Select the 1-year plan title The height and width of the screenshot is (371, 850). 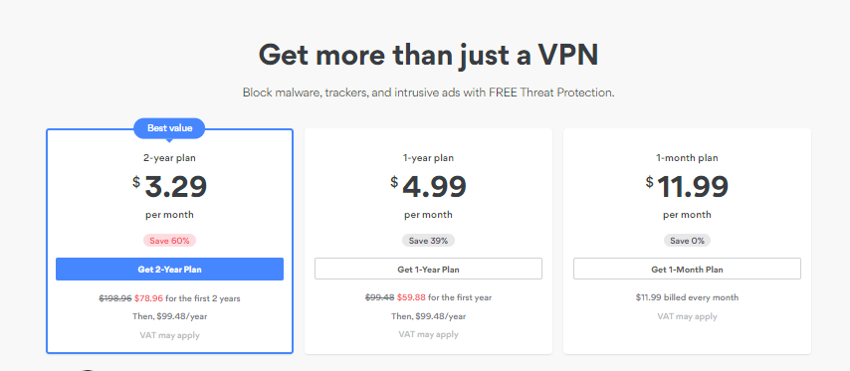click(428, 158)
